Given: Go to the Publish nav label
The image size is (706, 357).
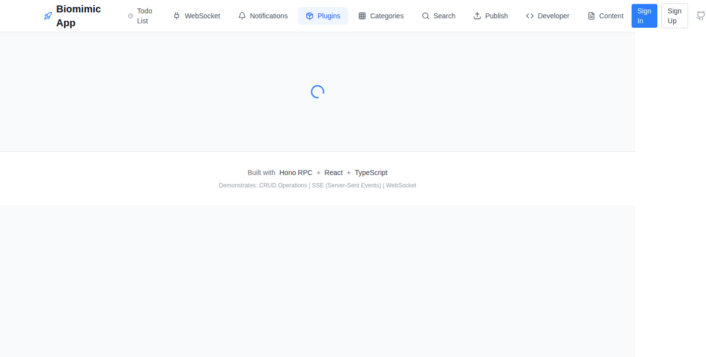Looking at the screenshot, I should tap(497, 16).
